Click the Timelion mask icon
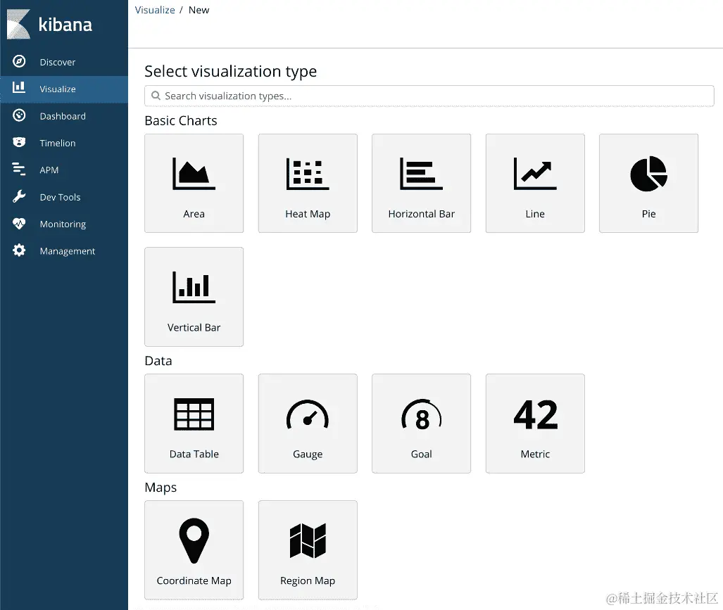Screen dimensions: 723x610 [19, 142]
